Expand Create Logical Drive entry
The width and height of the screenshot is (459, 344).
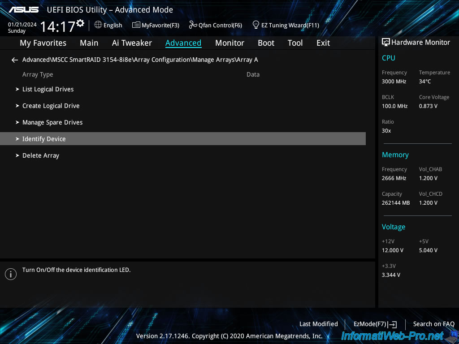[51, 106]
